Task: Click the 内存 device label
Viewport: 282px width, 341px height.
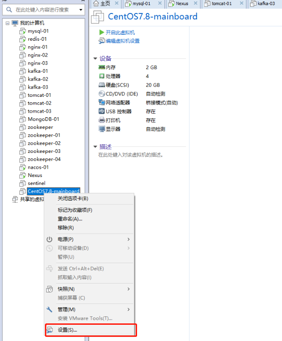Action: 111,68
